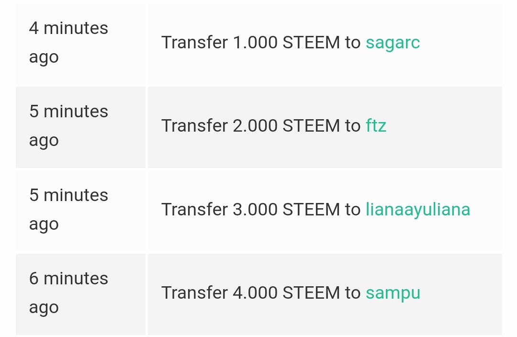
Task: Click the lianaayuliana username link
Action: click(417, 210)
